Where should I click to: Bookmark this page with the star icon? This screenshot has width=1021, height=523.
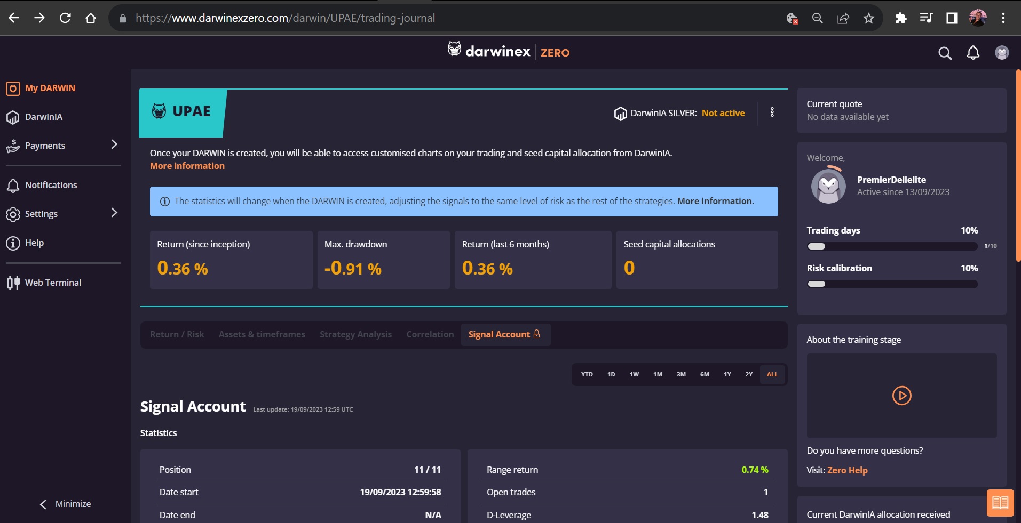tap(869, 18)
